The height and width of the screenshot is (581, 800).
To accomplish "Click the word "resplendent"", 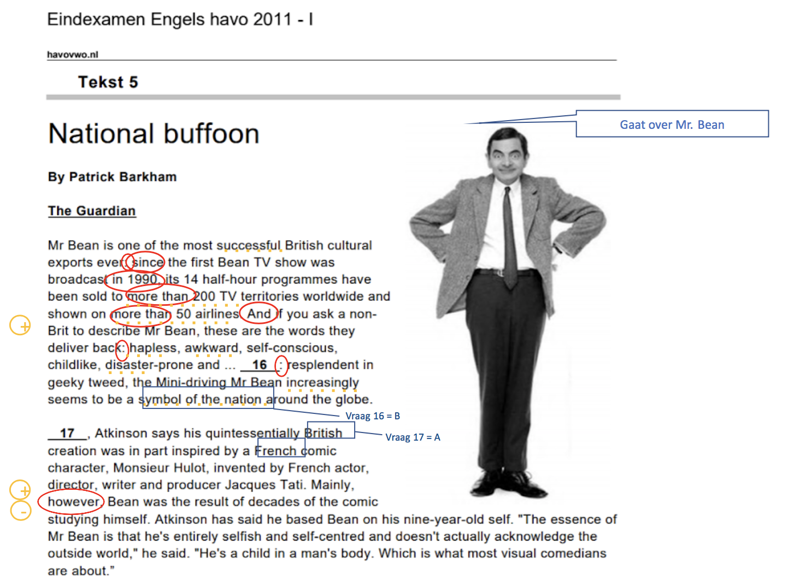I will [x=323, y=365].
